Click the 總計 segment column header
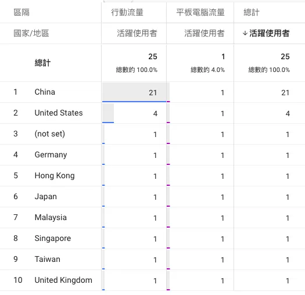Screen dimensions: 305x295 click(x=252, y=12)
